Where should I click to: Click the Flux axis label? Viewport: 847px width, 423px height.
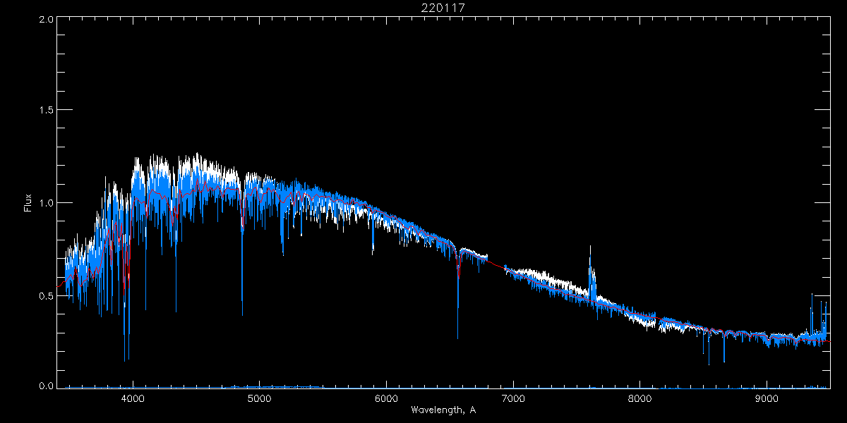28,203
